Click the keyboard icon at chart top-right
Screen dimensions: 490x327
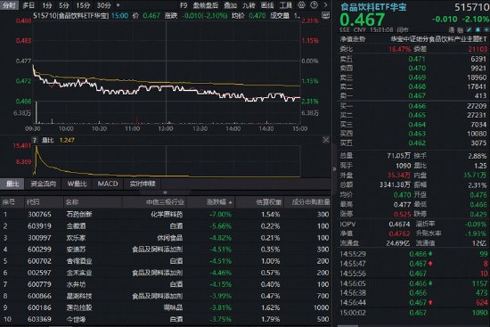[x=325, y=15]
